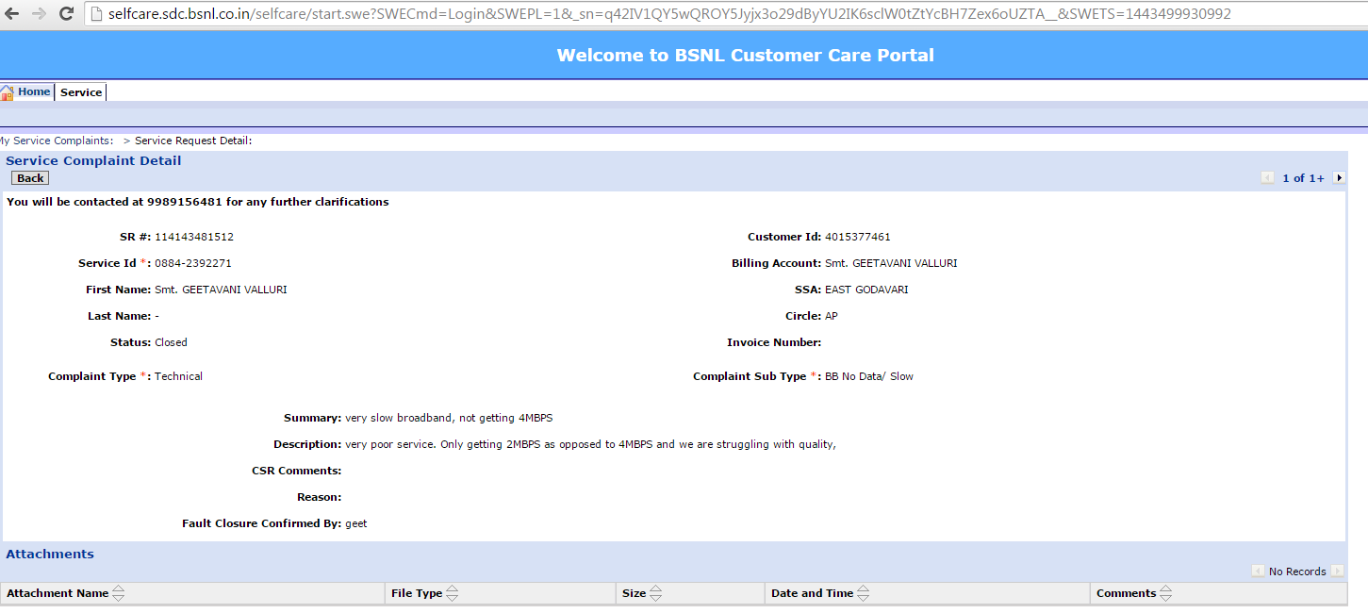Click the SSA value EAST GODAVARI
This screenshot has width=1368, height=613.
tap(866, 290)
